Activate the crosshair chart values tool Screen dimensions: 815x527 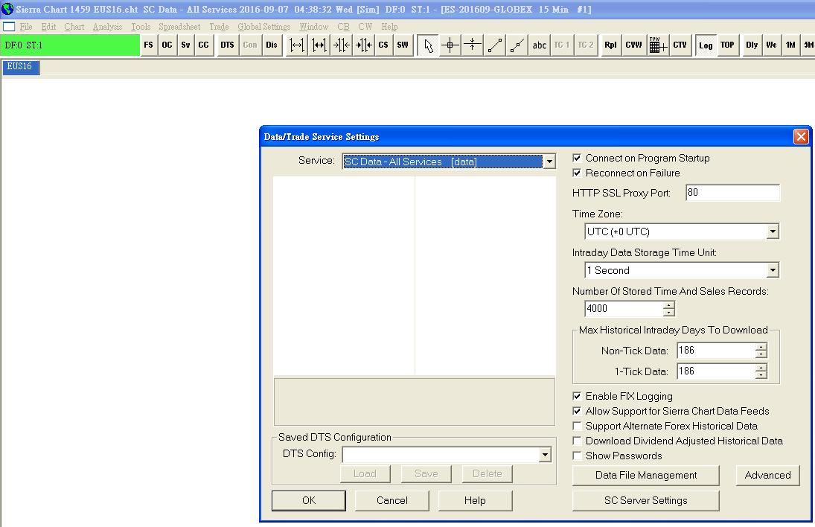pyautogui.click(x=450, y=45)
